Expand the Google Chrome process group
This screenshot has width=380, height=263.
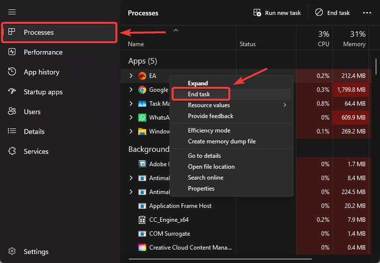[131, 90]
